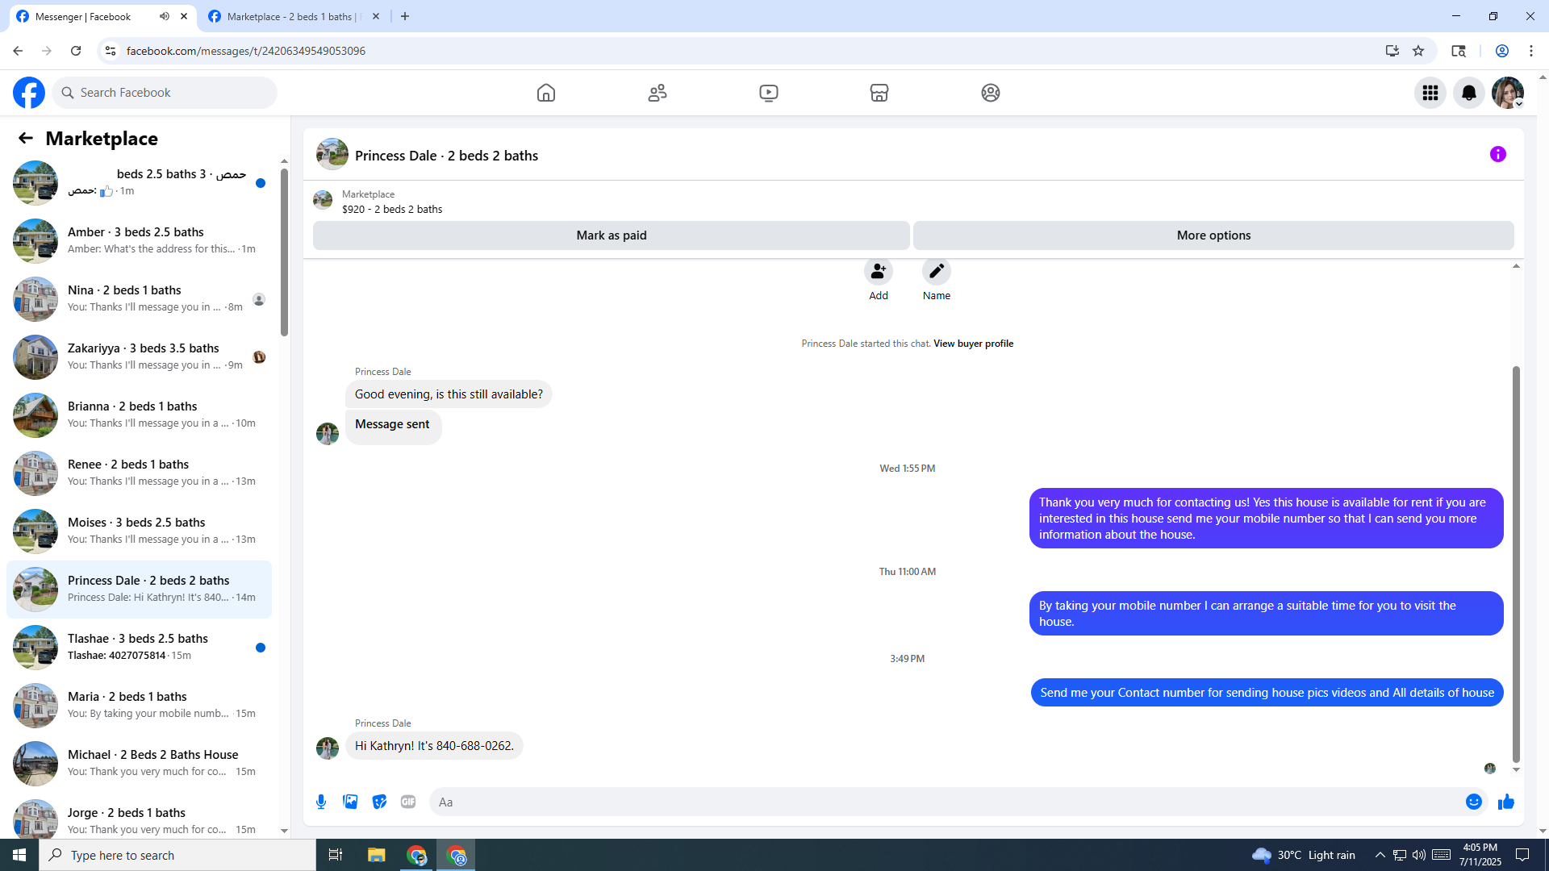The image size is (1549, 871).
Task: Choose a sticker from sticker icon
Action: tap(379, 802)
